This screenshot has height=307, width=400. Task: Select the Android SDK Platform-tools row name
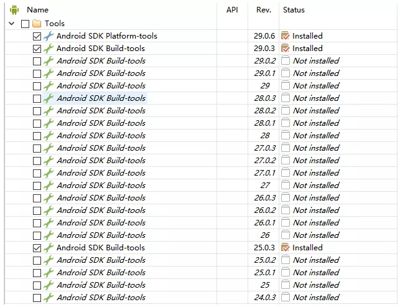click(107, 36)
